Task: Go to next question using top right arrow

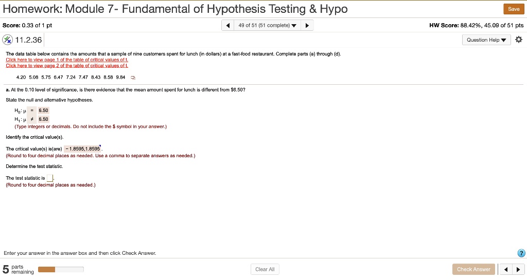Action: coord(307,26)
